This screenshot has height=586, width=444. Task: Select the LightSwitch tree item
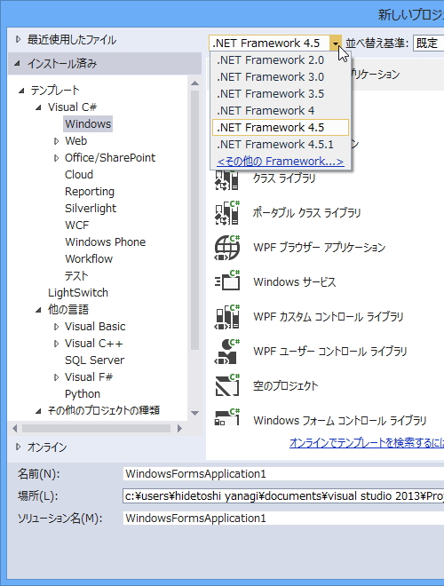tap(78, 293)
